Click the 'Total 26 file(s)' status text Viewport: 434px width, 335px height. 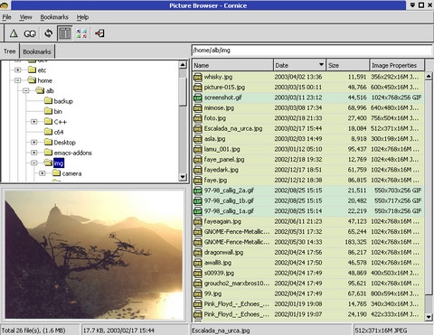[33, 330]
